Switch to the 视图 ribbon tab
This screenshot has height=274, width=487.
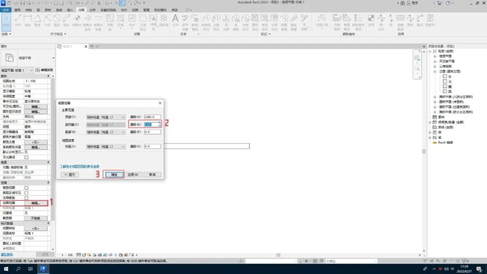pos(135,10)
